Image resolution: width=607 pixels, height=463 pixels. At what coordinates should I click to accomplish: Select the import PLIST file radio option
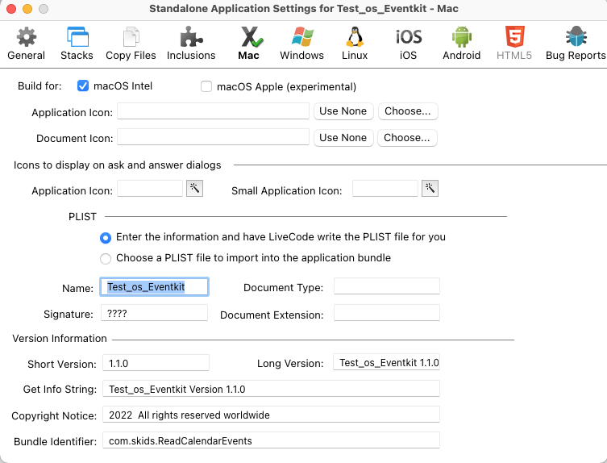click(x=106, y=258)
